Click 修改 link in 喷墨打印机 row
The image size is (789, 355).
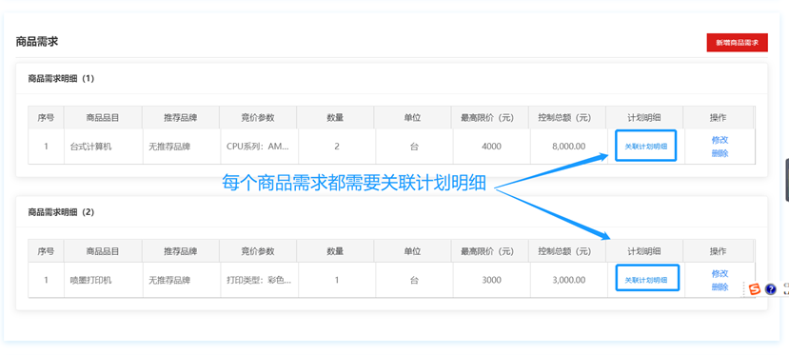click(720, 273)
